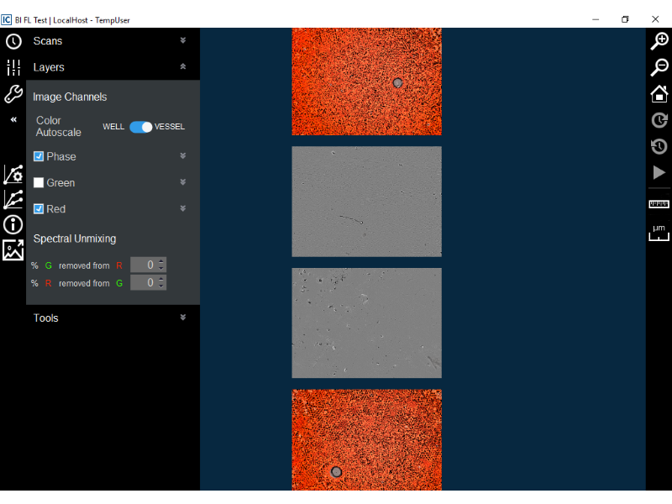Click the info circle icon
672x504 pixels.
(13, 224)
